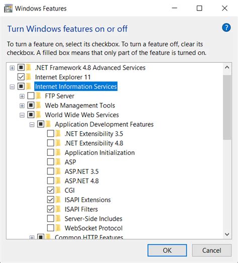Check the .NET Extensibility 3.5 box
This screenshot has width=238, height=263.
pos(51,134)
